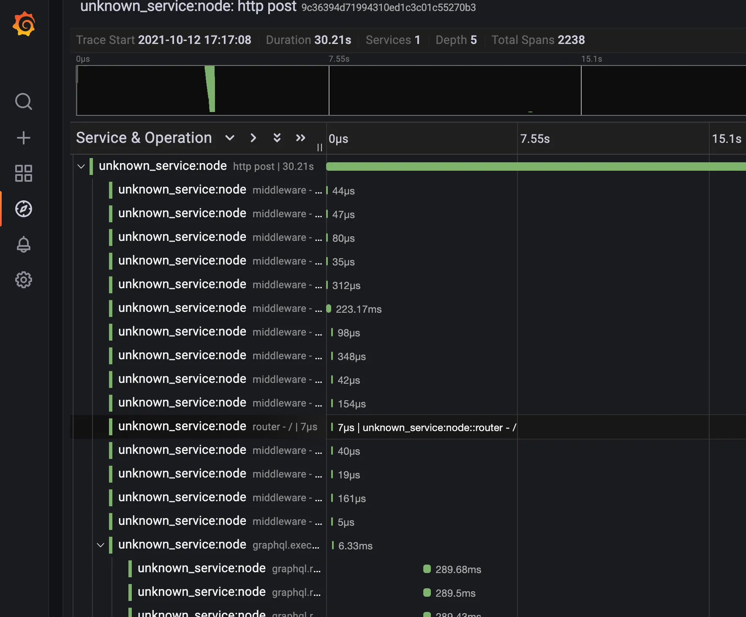Click the 5μs middleware span duration
Image resolution: width=746 pixels, height=617 pixels.
[346, 522]
